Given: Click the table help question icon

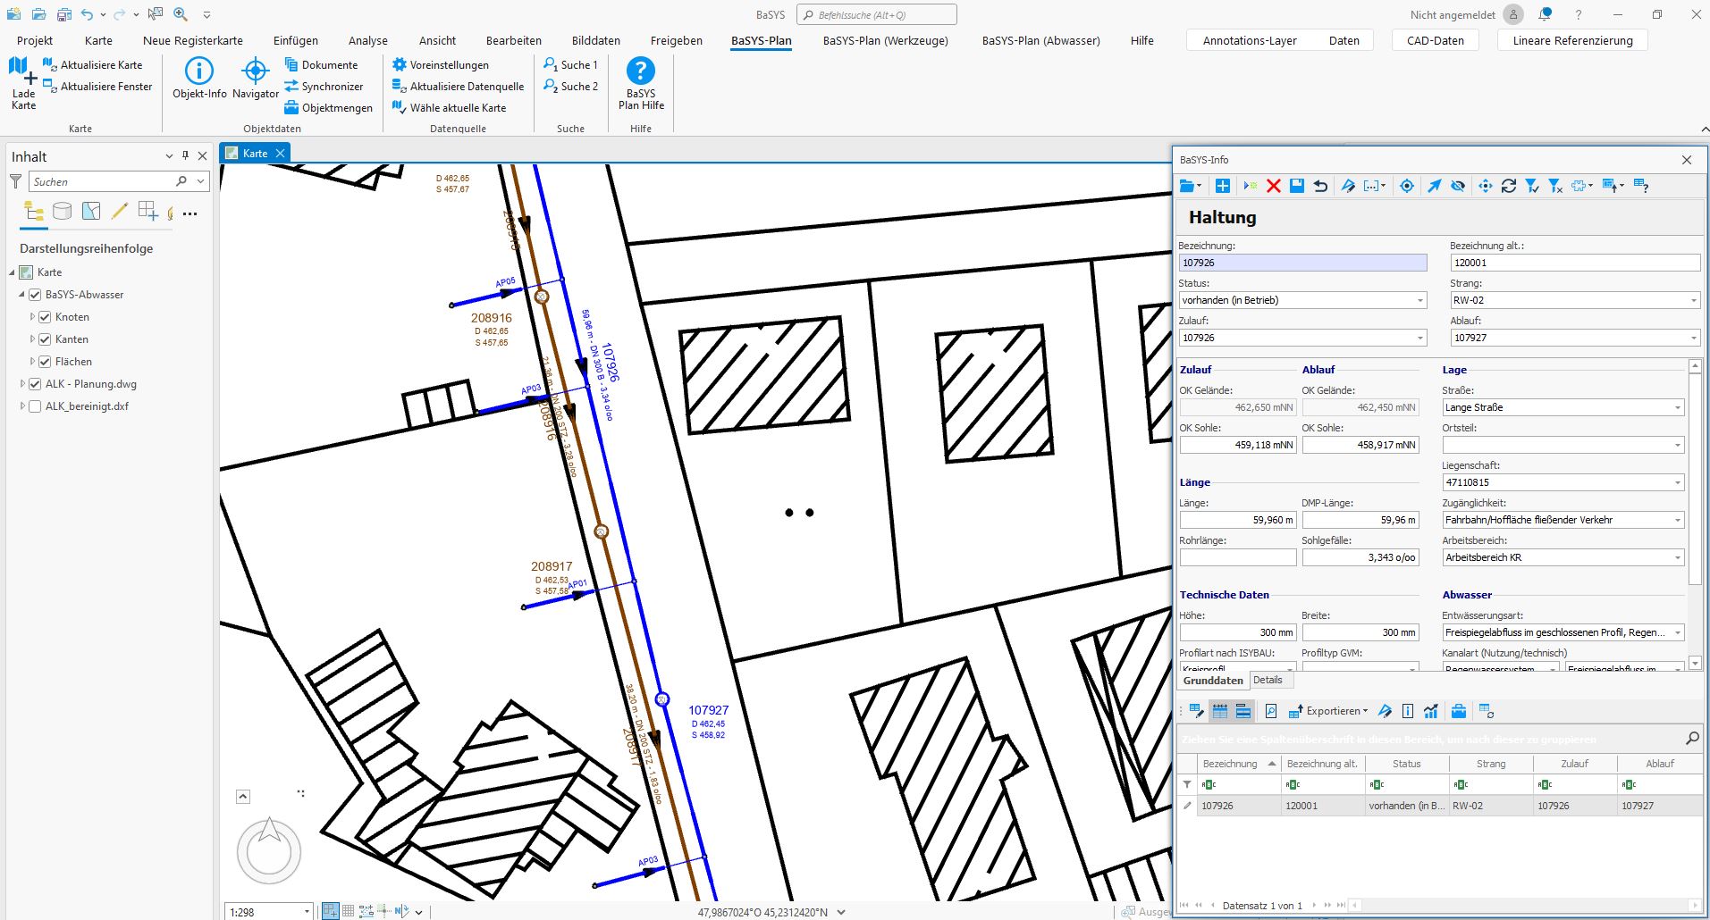Looking at the screenshot, I should coord(1641,186).
